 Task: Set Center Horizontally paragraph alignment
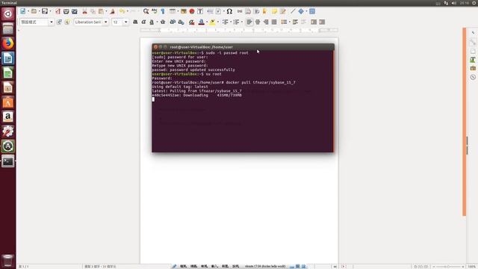point(258,22)
